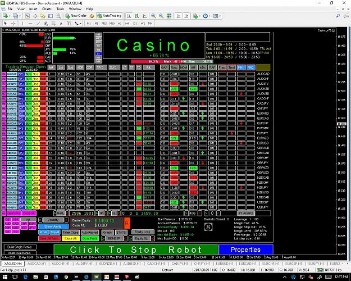Select the text A tool
Image resolution: width=351 pixels, height=281 pixels.
pyautogui.click(x=61, y=23)
